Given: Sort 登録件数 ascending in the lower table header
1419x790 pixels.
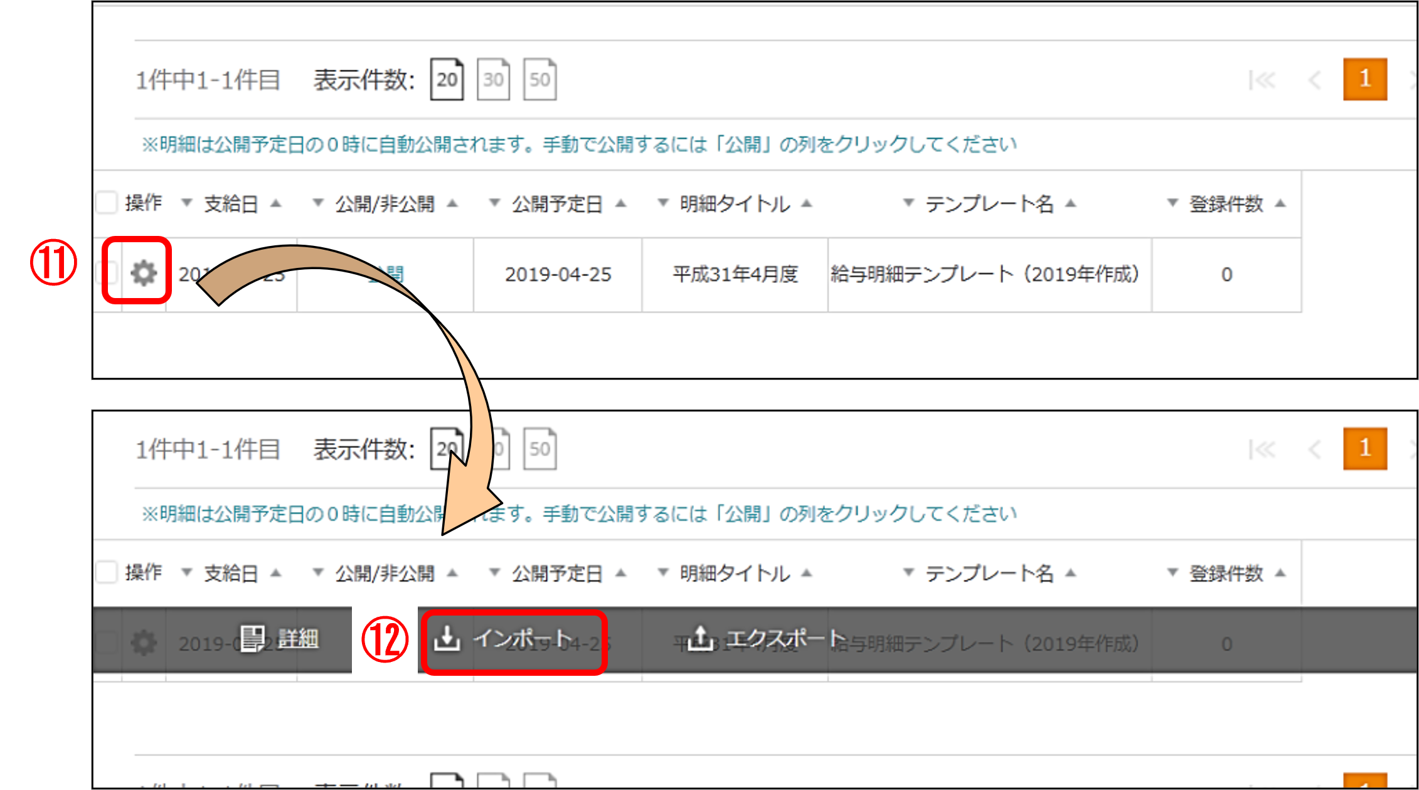Looking at the screenshot, I should tap(1281, 573).
